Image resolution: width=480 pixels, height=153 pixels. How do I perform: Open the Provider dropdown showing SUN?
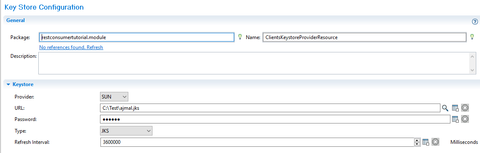tap(114, 97)
